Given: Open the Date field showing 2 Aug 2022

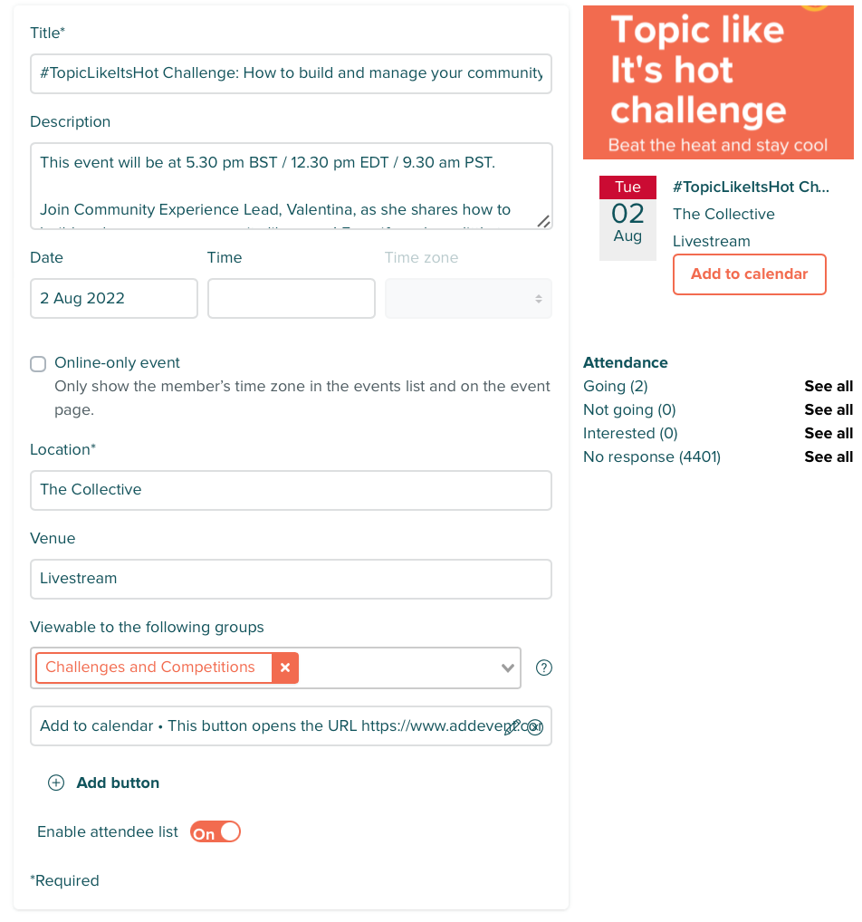Looking at the screenshot, I should (113, 299).
